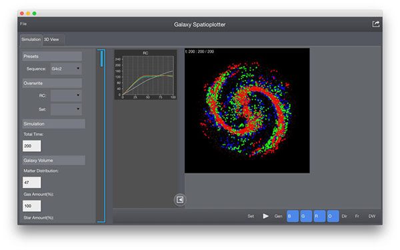Image resolution: width=400 pixels, height=250 pixels.
Task: Click the Total Time input field
Action: 31,146
